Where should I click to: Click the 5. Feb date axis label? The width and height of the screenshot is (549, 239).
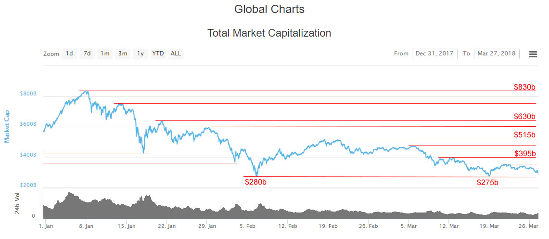click(247, 226)
